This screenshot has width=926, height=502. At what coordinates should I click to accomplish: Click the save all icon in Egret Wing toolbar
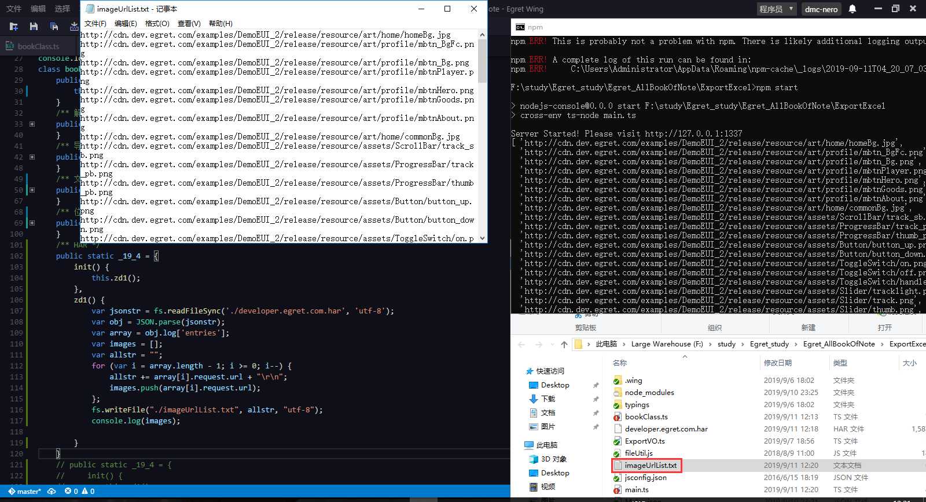[54, 26]
